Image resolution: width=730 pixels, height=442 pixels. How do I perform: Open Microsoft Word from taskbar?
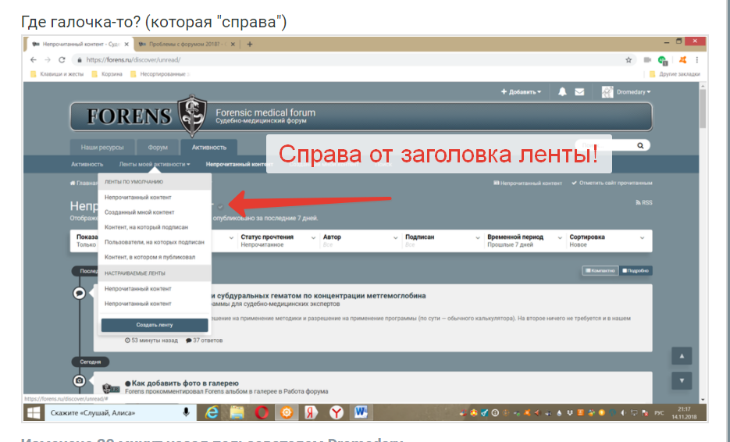(x=361, y=412)
